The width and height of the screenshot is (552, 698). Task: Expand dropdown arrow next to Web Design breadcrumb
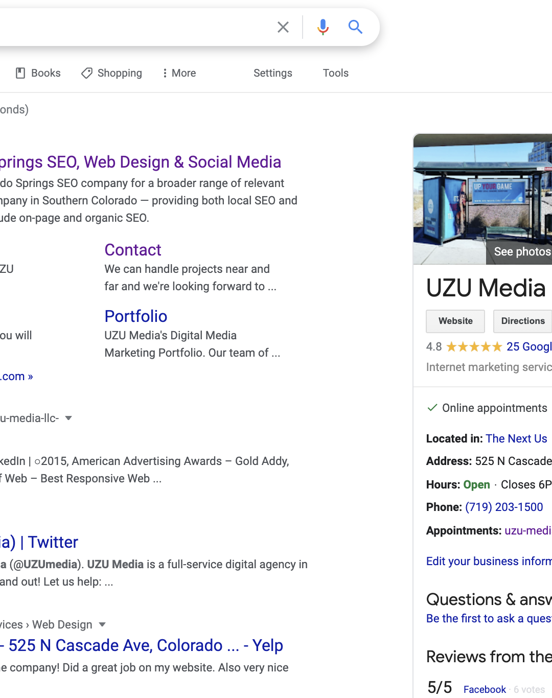102,624
